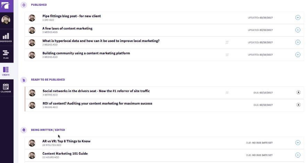Open the user profile avatar in sidebar

tap(6, 20)
